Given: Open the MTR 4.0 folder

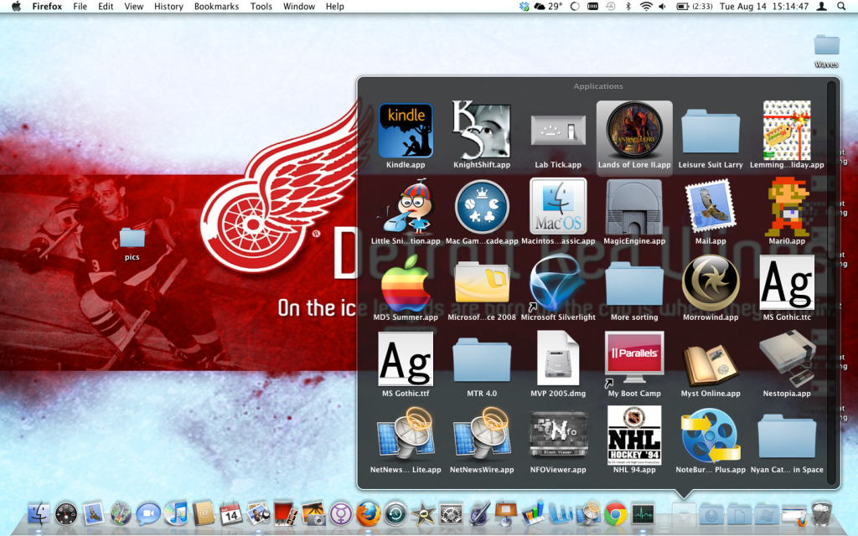Looking at the screenshot, I should coord(482,360).
